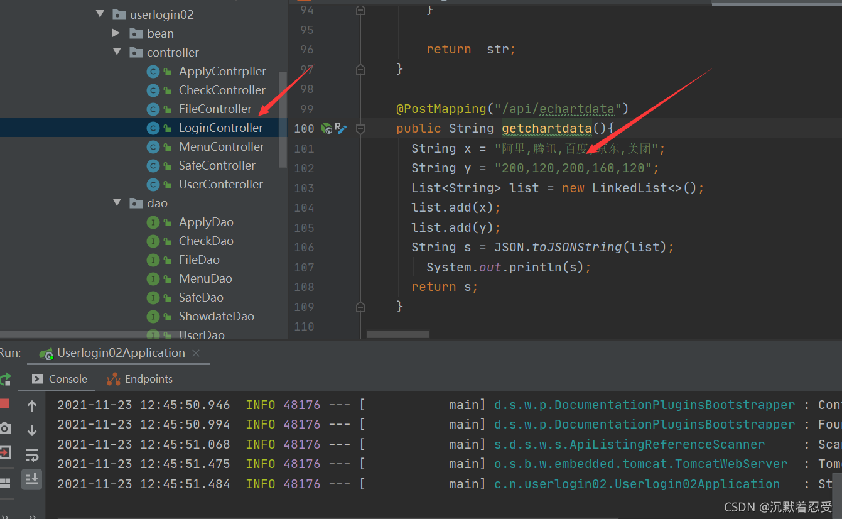The image size is (842, 519).
Task: Collapse the controller package
Action: click(x=117, y=52)
